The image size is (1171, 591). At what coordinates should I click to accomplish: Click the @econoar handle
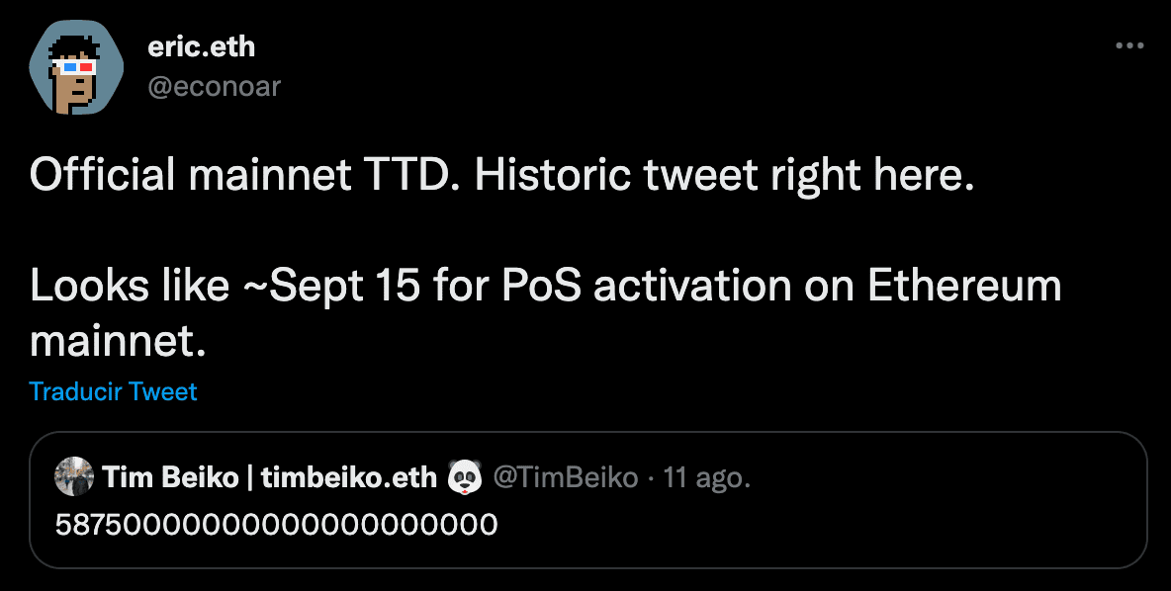click(213, 87)
